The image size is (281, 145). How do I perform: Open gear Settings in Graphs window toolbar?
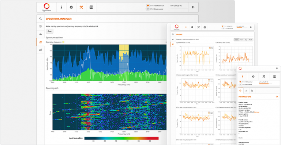point(192,27)
